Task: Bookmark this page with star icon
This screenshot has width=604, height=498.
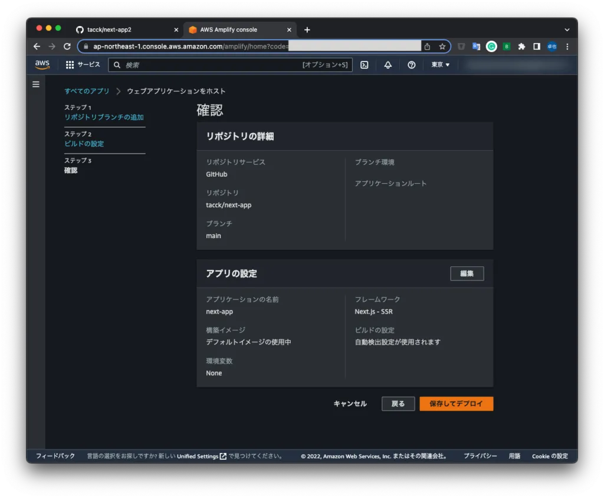Action: (x=442, y=46)
